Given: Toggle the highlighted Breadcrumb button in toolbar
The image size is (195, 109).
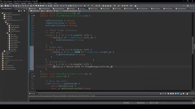Looking at the screenshot, I should pos(66,6).
